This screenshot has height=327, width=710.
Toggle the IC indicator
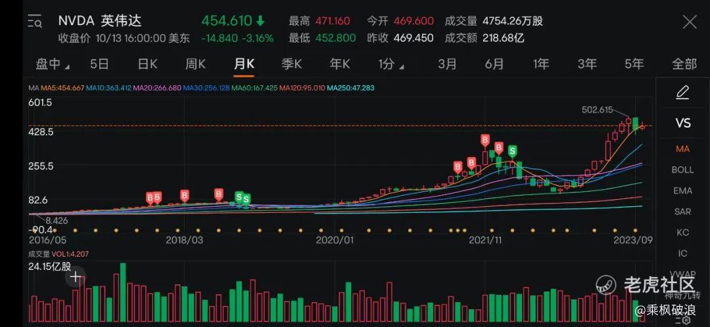pyautogui.click(x=682, y=253)
